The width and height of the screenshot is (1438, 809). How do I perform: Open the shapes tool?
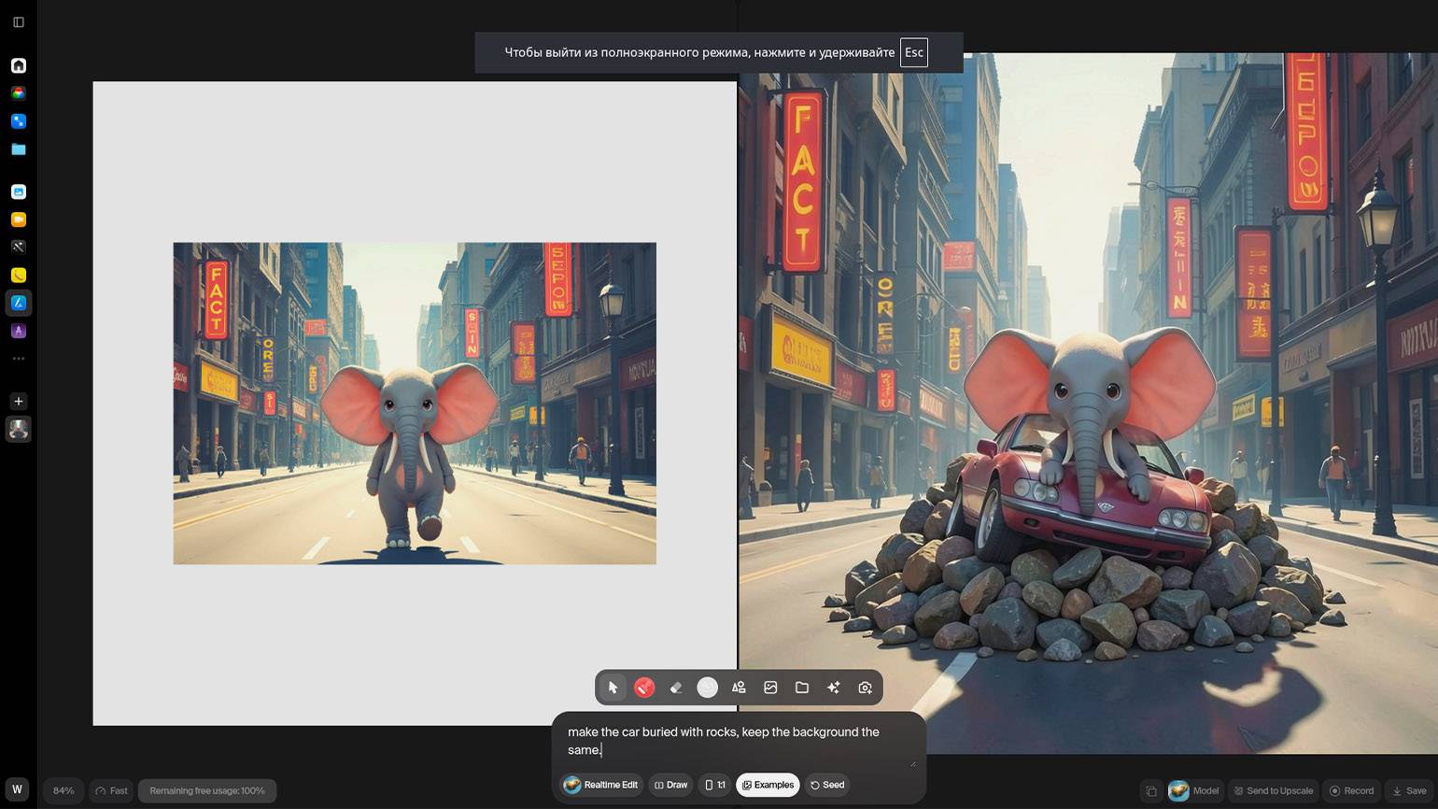pos(739,688)
